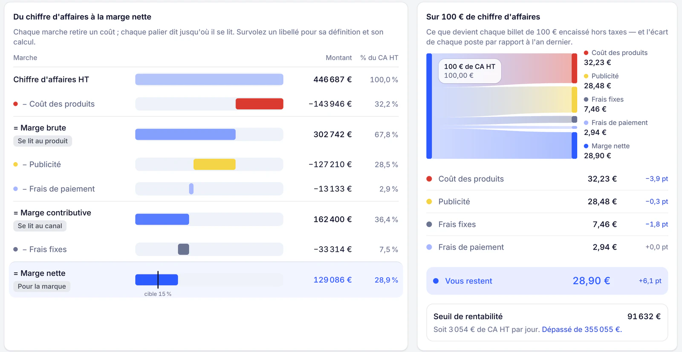This screenshot has width=682, height=352.
Task: Click the '+0,0 pt' delta for Frais de paiement
Action: point(656,247)
